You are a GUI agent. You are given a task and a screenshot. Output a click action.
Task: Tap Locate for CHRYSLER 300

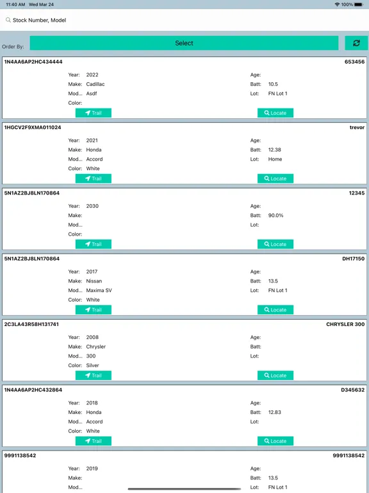[275, 376]
